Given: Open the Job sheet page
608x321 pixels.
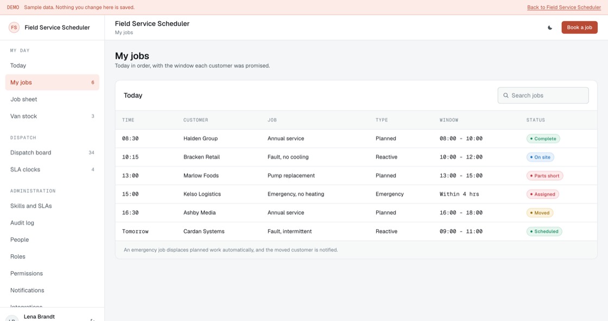Looking at the screenshot, I should [52, 99].
